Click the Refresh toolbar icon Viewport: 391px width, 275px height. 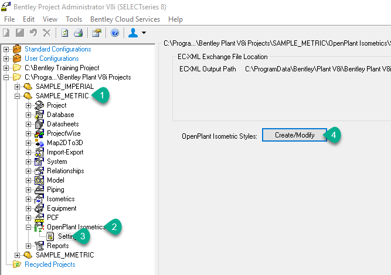coord(65,33)
